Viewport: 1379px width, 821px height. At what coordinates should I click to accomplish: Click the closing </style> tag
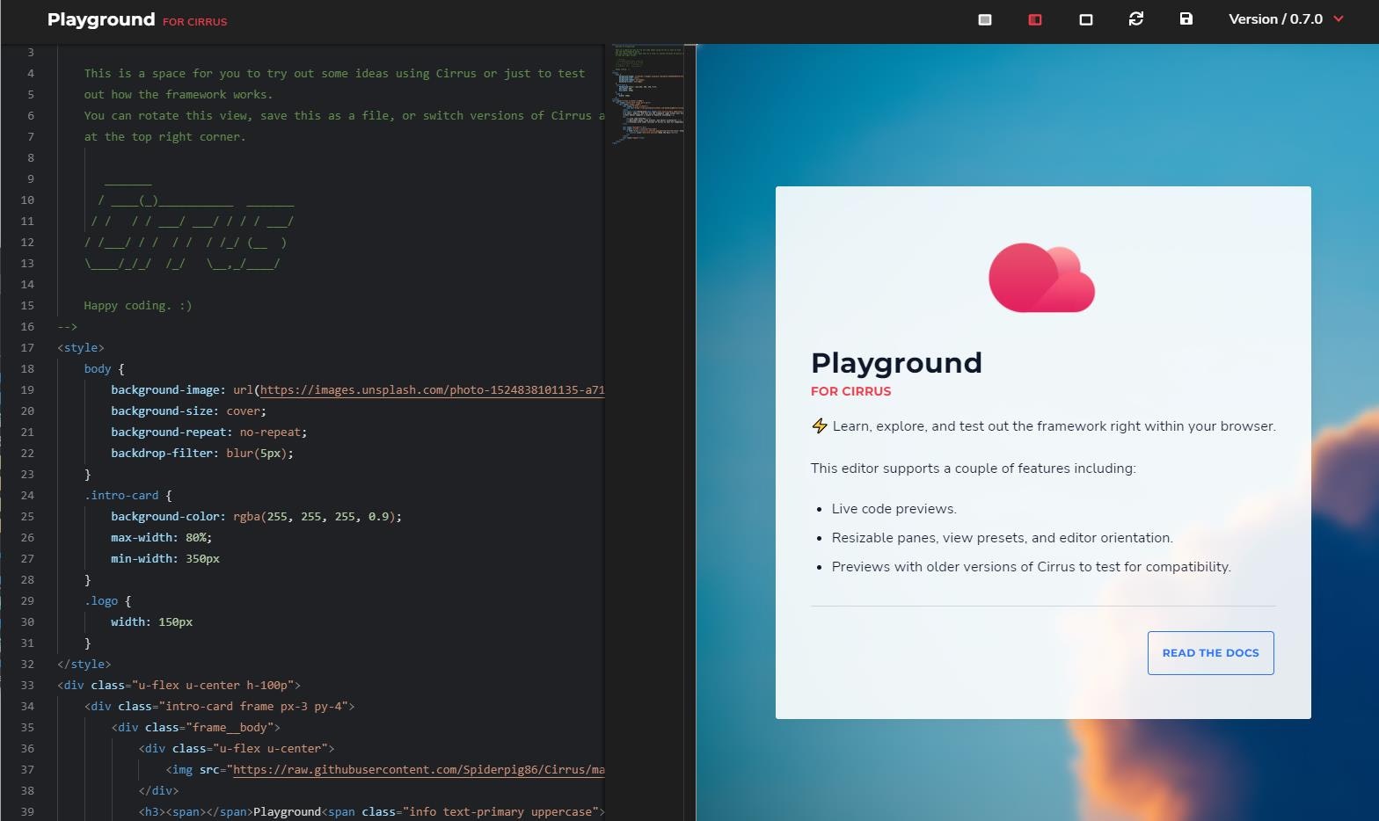(84, 665)
